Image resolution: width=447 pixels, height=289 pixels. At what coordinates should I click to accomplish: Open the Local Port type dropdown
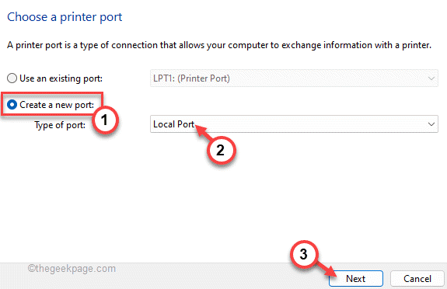pos(294,124)
